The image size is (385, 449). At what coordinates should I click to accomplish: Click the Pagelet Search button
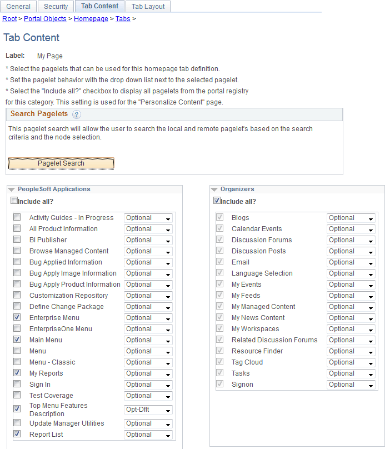point(61,163)
